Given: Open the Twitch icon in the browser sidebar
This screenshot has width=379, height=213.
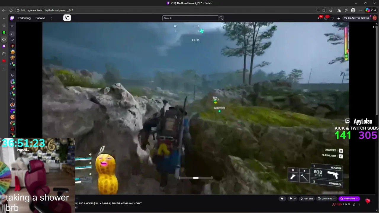Looking at the screenshot, I should click(4, 46).
